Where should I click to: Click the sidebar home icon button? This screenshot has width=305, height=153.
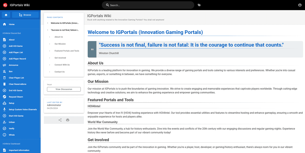(x=6, y=15)
